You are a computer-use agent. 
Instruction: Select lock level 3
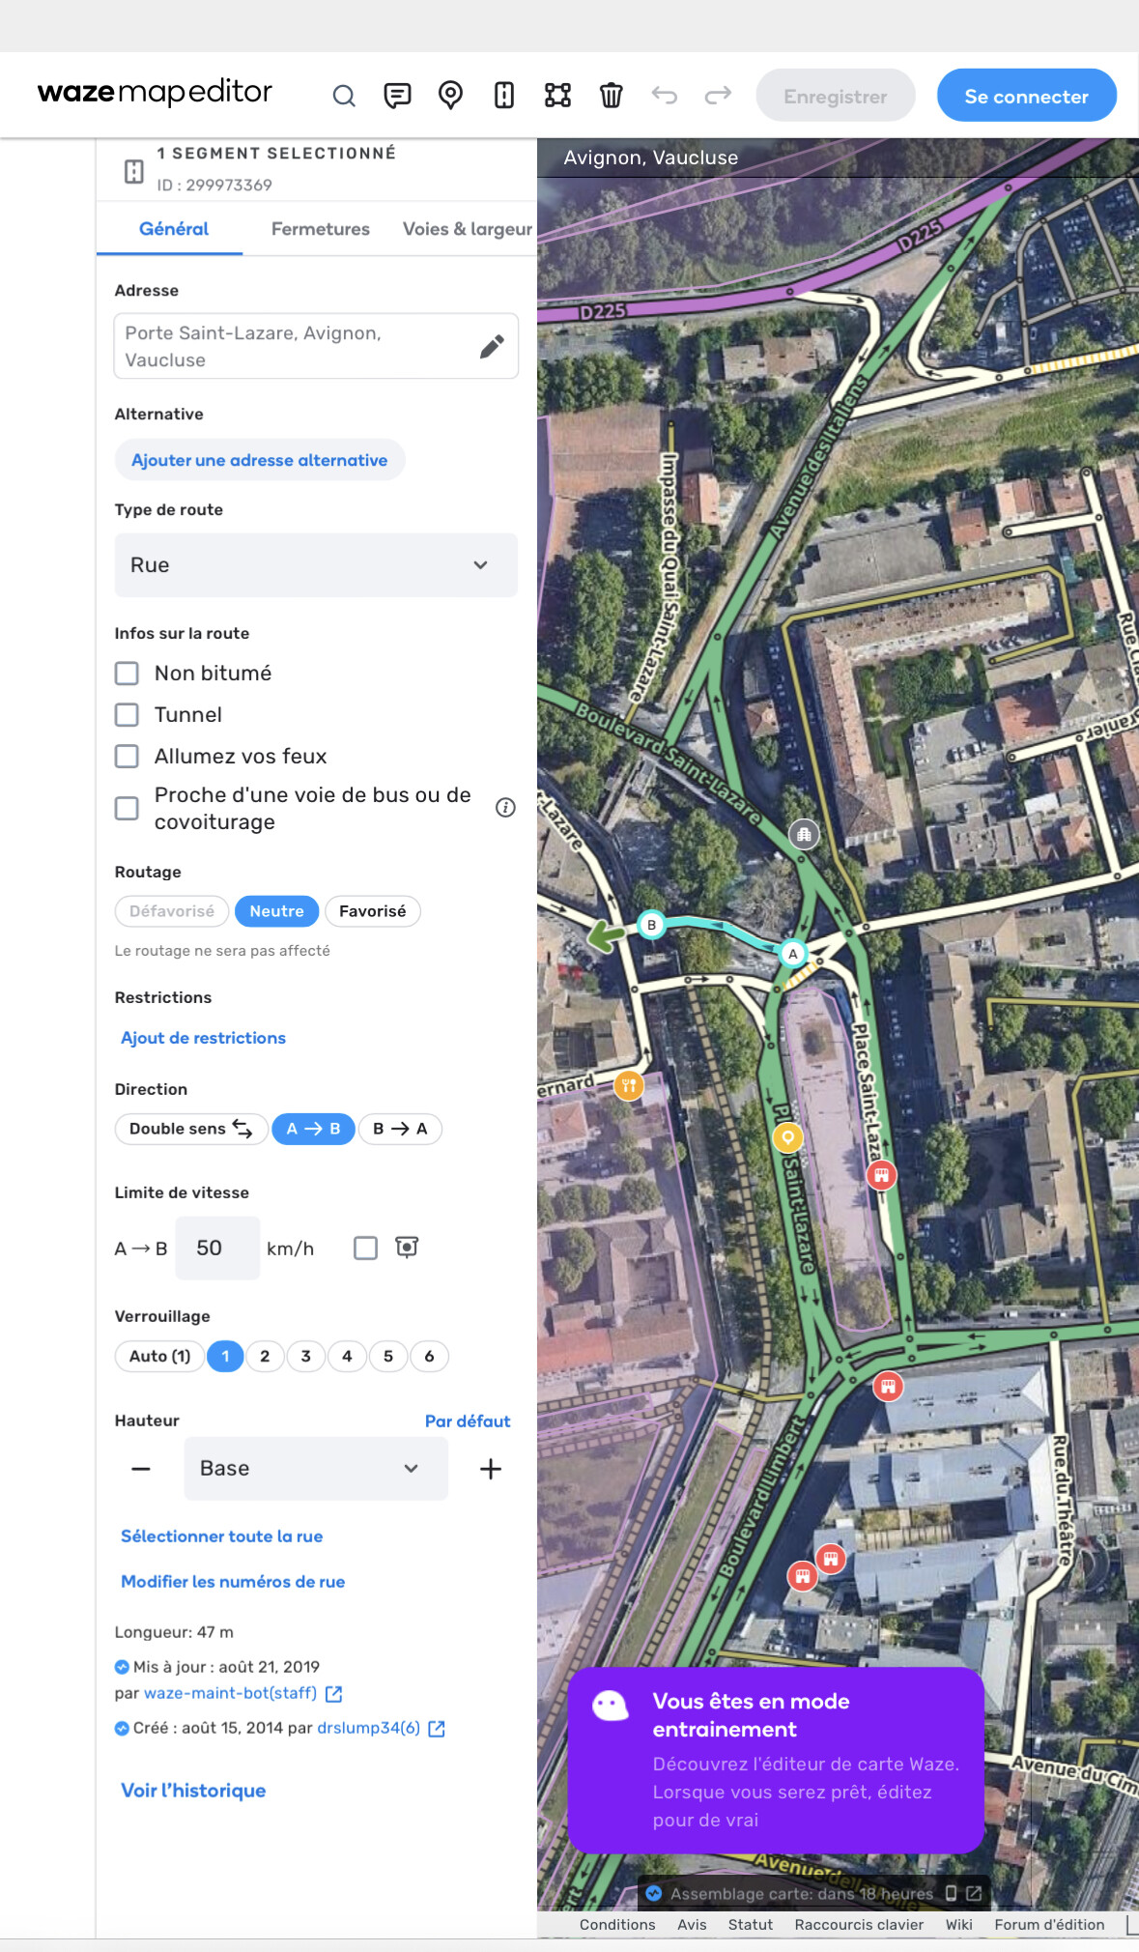pos(306,1357)
